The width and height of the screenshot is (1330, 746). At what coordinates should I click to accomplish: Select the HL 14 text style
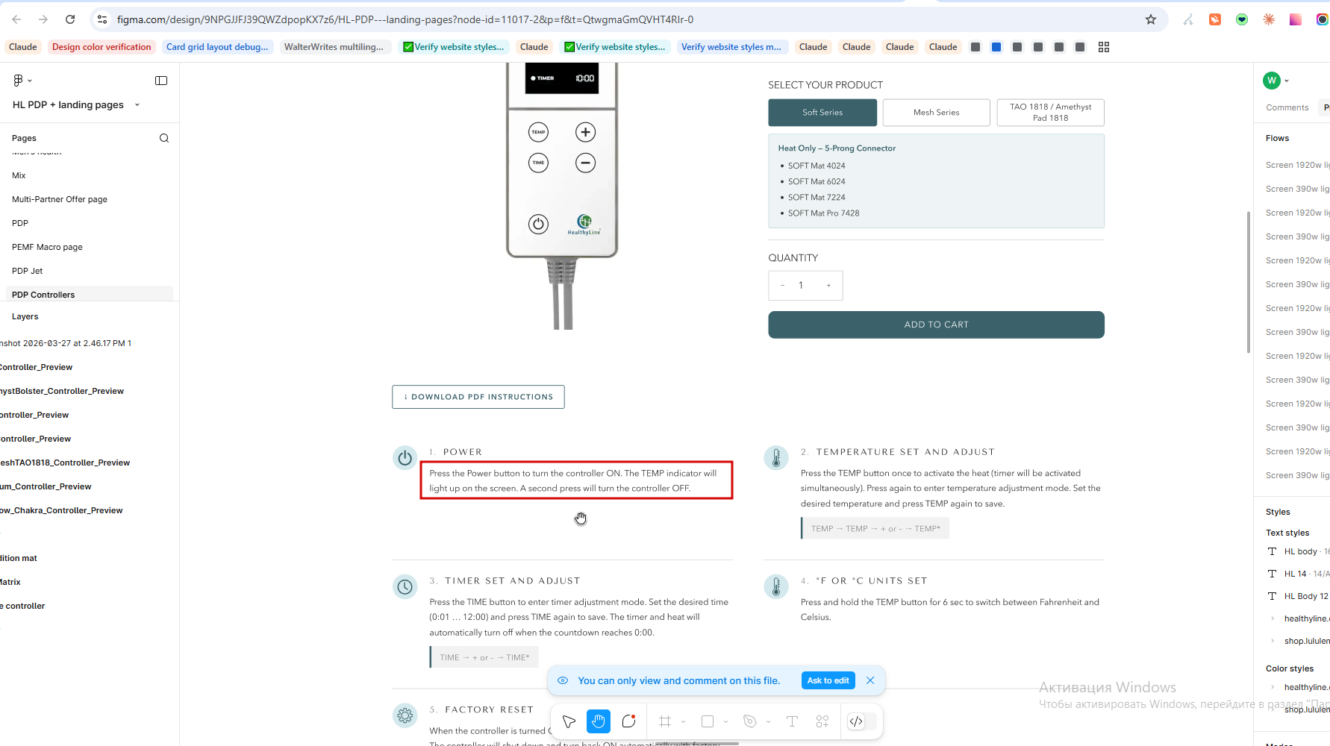click(x=1298, y=574)
